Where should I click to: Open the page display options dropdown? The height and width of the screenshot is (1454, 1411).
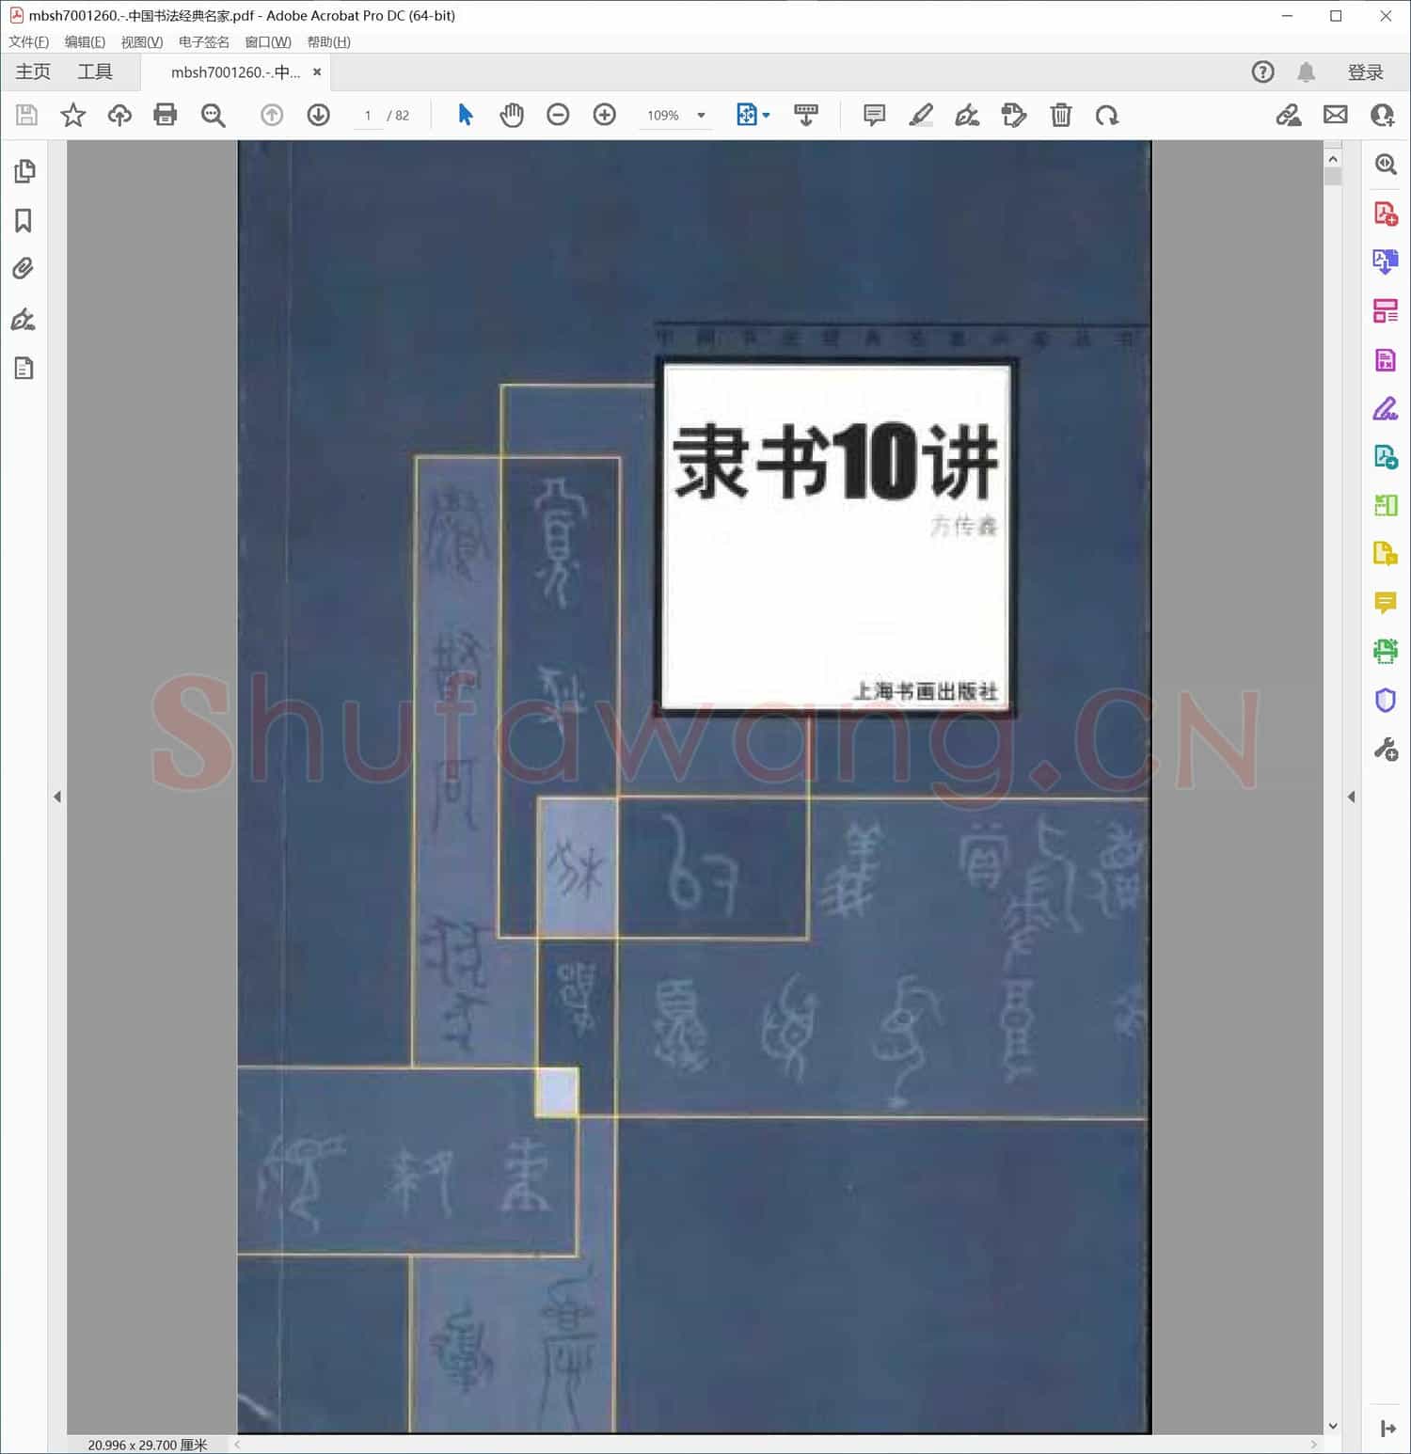coord(764,115)
